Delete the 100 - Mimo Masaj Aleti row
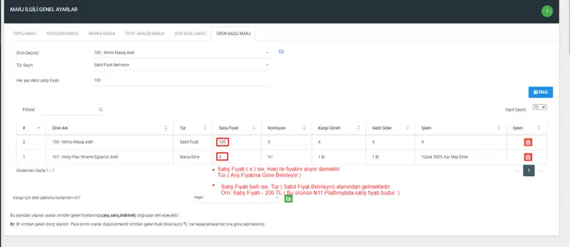The height and width of the screenshot is (247, 570). [528, 142]
